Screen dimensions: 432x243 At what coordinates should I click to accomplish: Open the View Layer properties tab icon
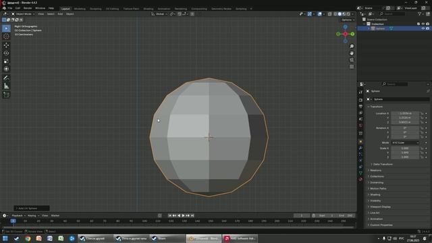coord(360,113)
